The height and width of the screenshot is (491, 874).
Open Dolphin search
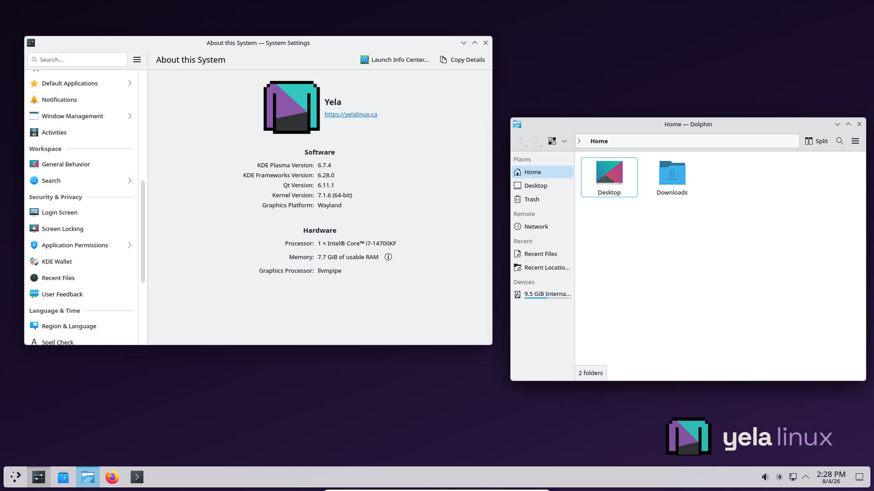tap(840, 141)
